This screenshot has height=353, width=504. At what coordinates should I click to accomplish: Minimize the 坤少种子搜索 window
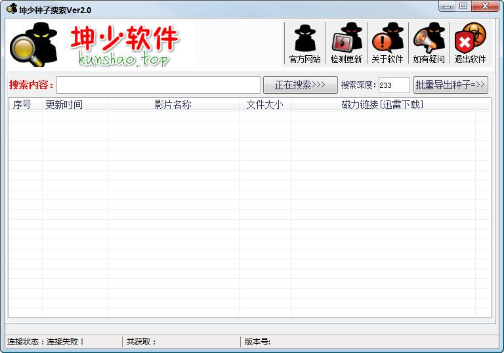coord(448,7)
